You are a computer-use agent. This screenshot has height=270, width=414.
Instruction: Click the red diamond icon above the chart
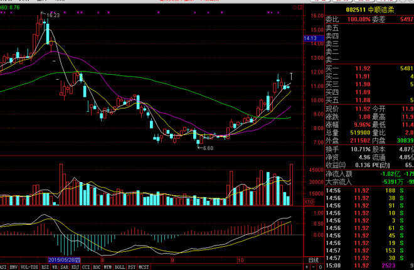tap(295, 8)
